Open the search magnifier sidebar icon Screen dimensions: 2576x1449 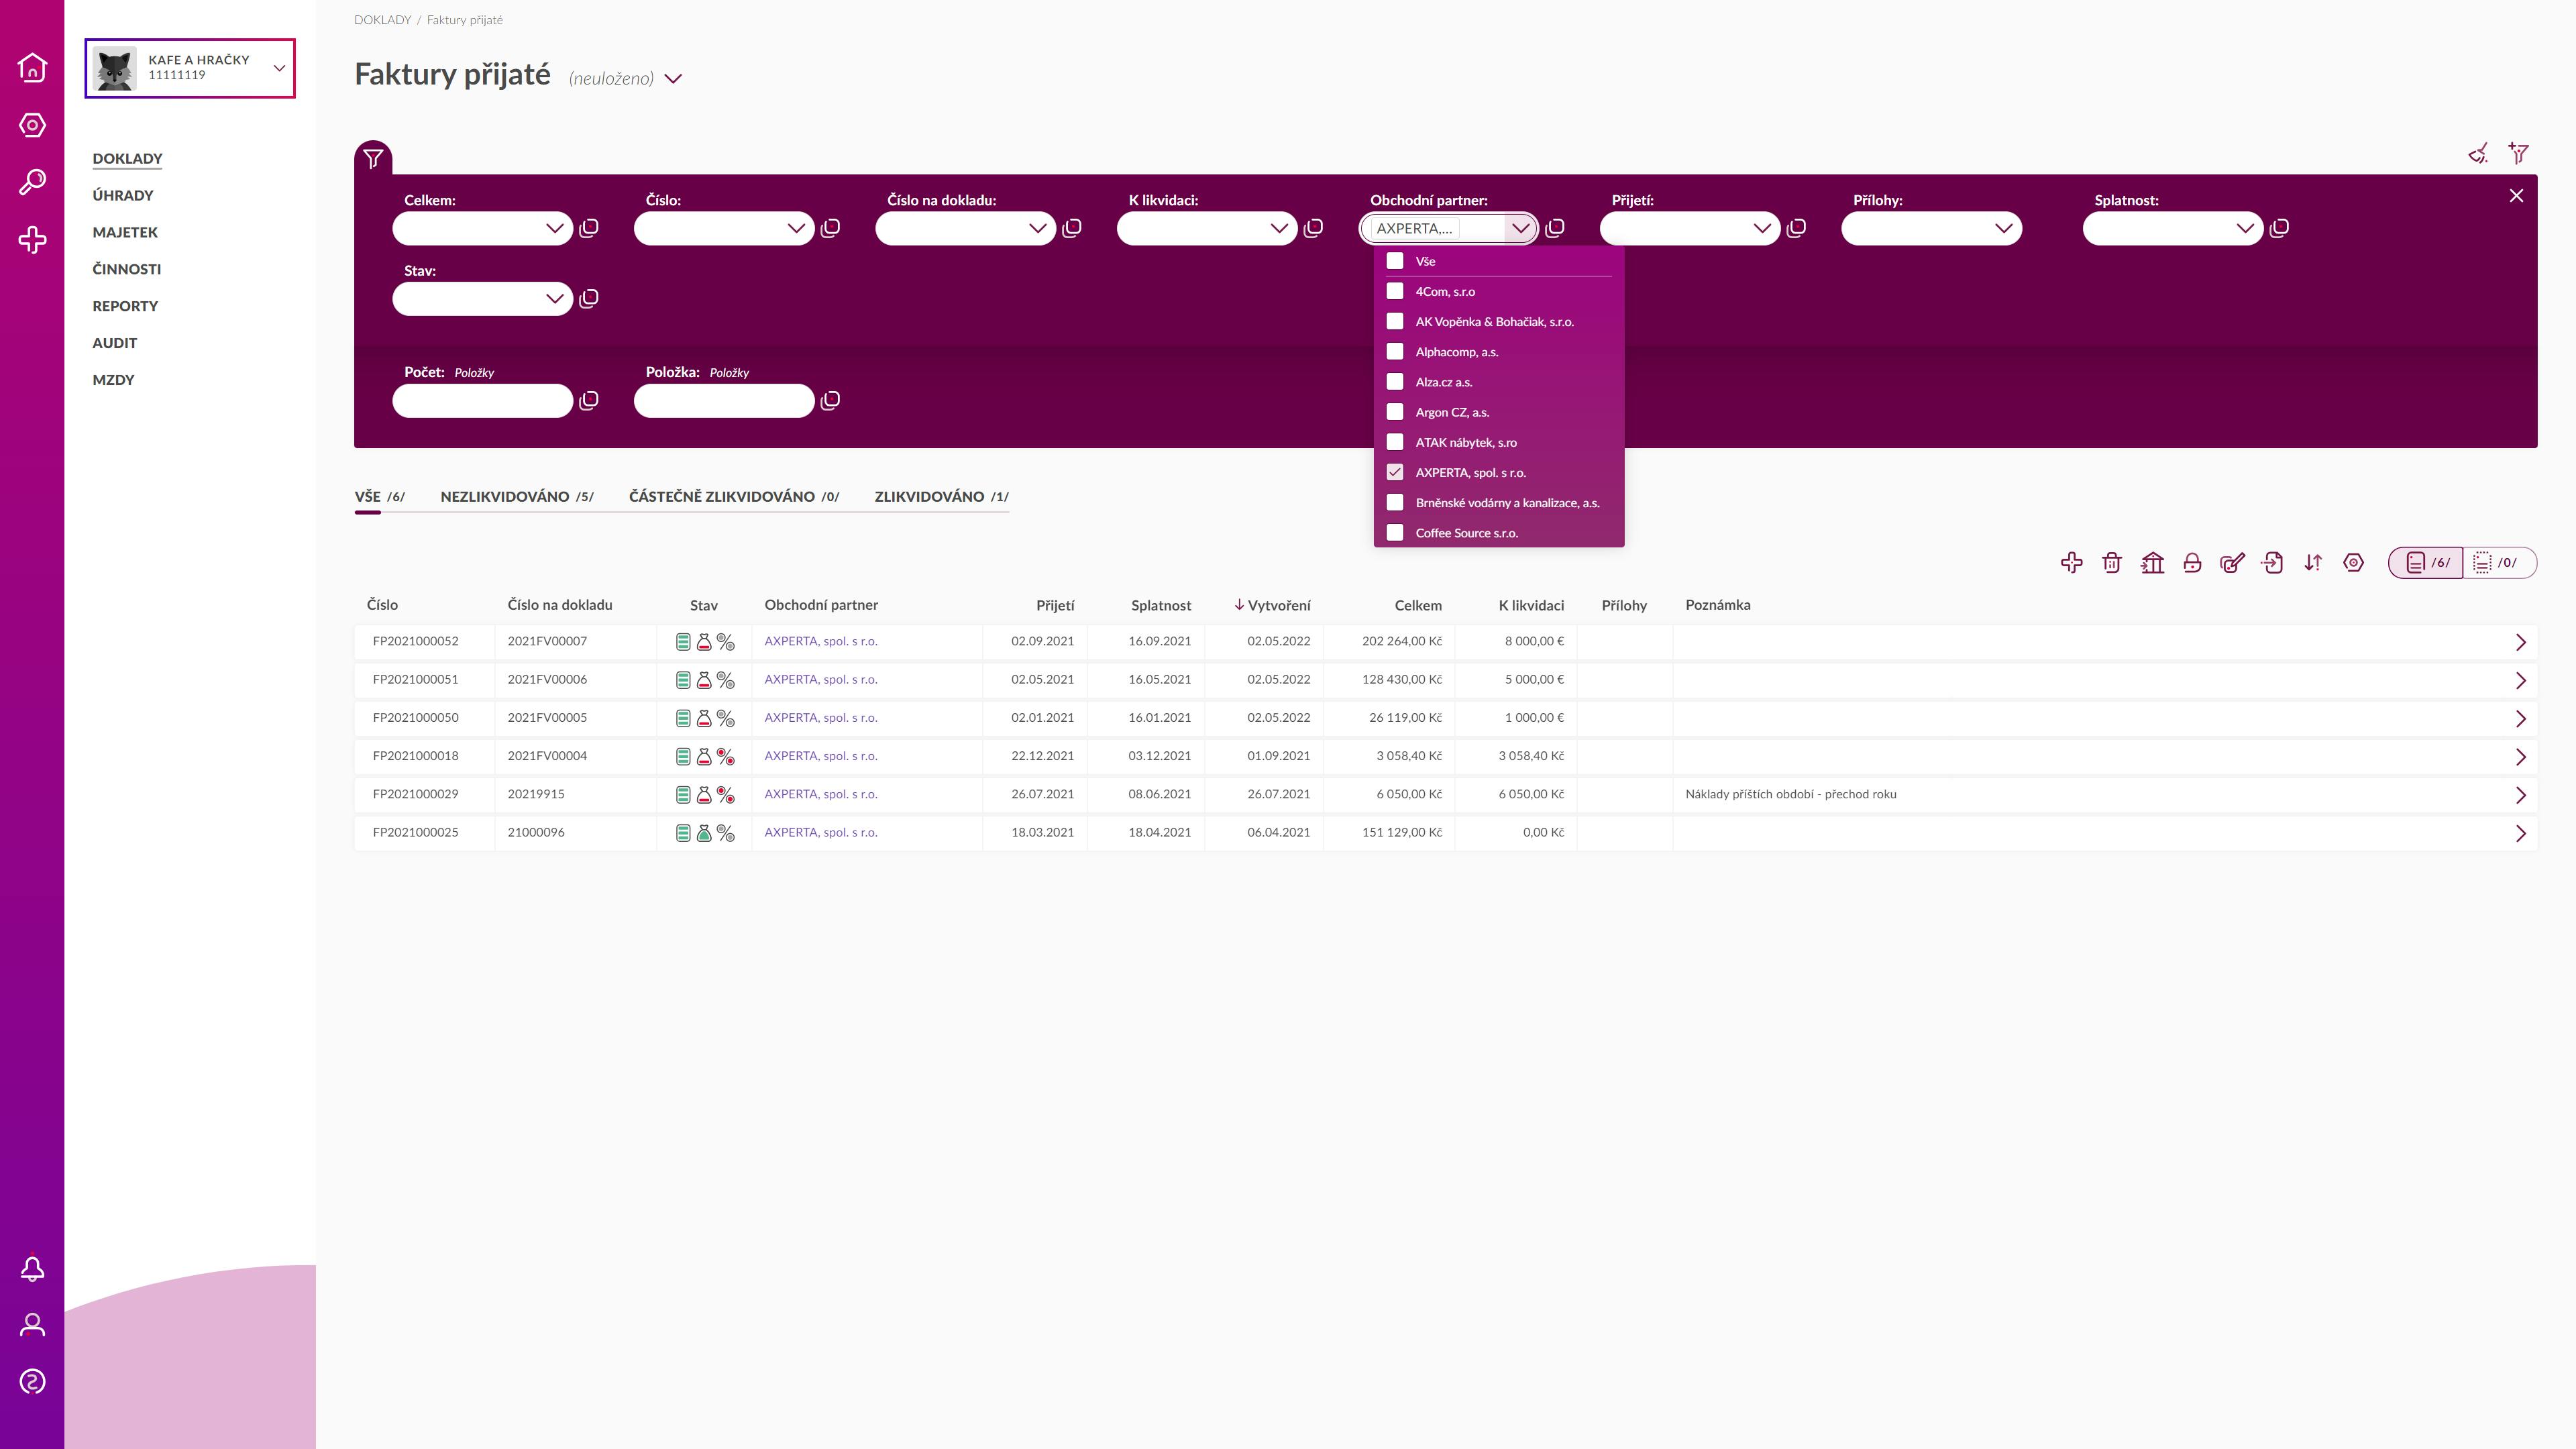pos(32,182)
